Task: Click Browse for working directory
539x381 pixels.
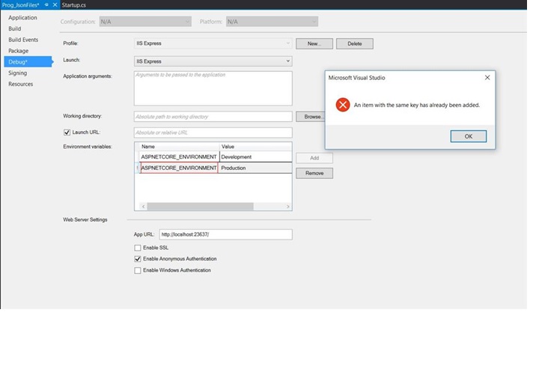Action: pos(311,117)
